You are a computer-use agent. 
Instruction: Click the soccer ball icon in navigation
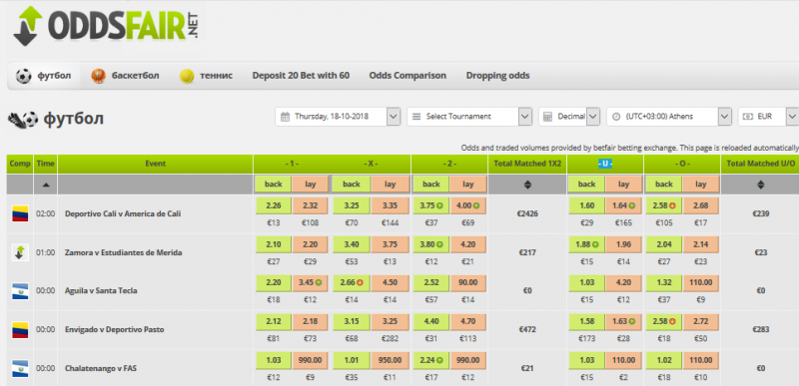pyautogui.click(x=23, y=76)
